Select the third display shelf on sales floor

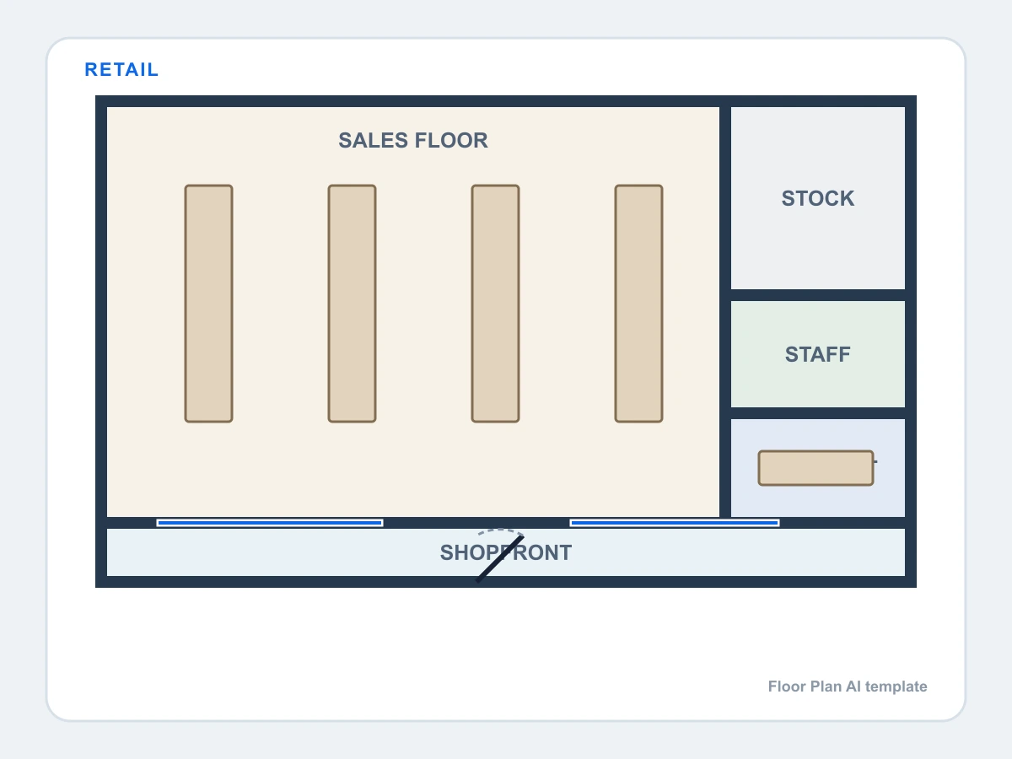click(x=495, y=304)
